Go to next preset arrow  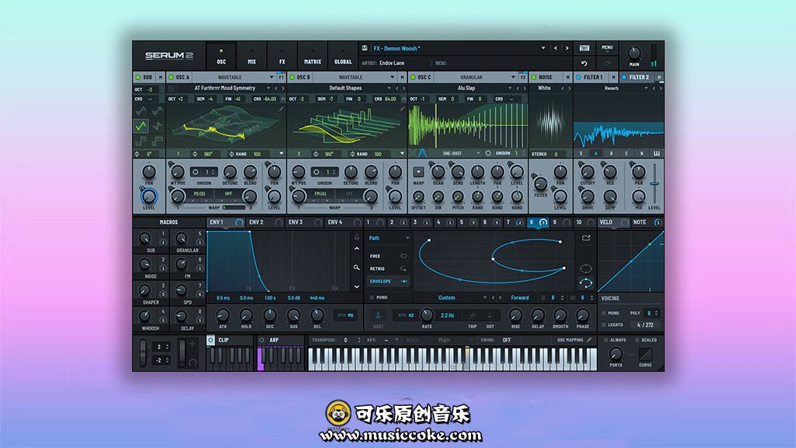pos(567,48)
